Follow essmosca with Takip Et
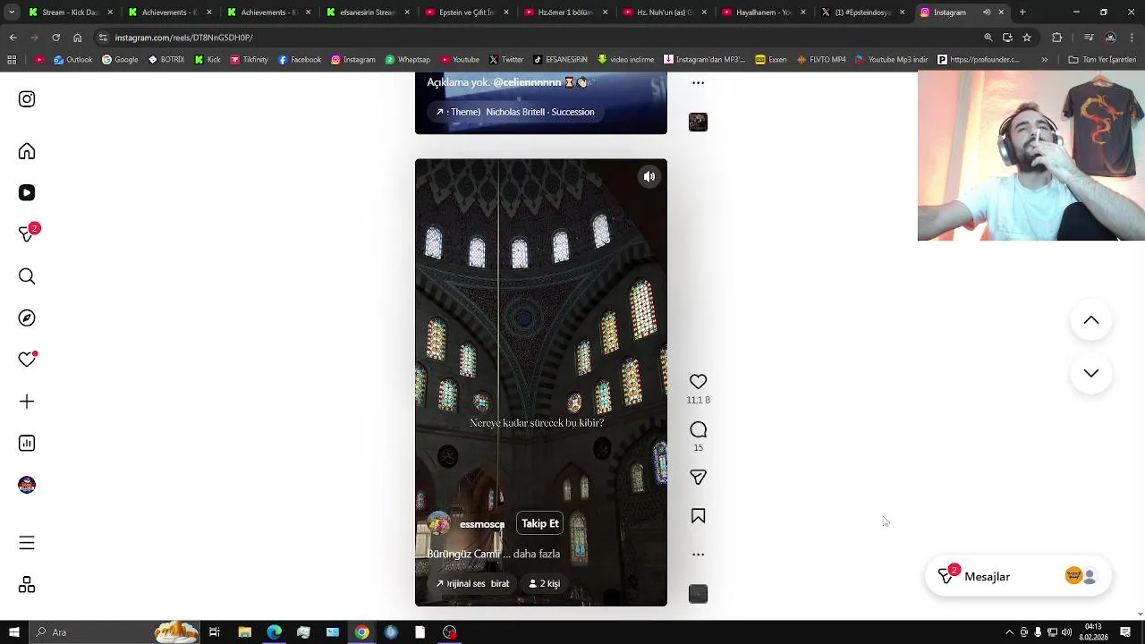 click(540, 524)
